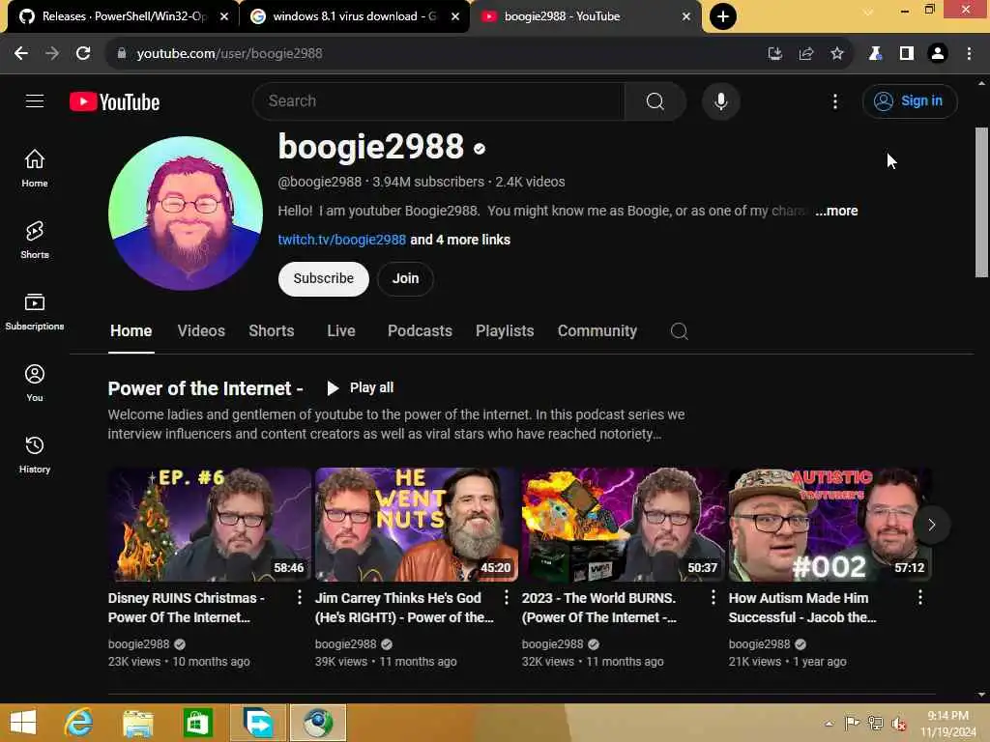Open the 2023 The World BURNS thumbnail
Viewport: 990px width, 742px height.
[x=624, y=525]
